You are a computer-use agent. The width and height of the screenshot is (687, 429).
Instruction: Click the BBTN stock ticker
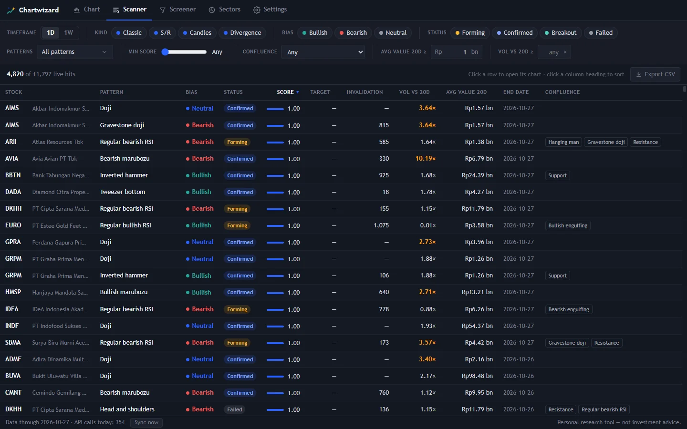(13, 175)
